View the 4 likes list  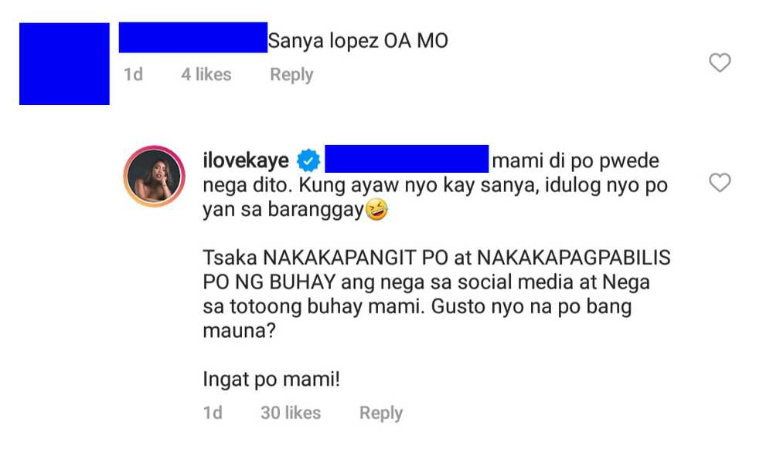click(x=206, y=74)
